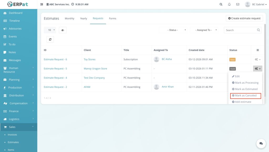Image resolution: width=269 pixels, height=152 pixels.
Task: Open actions gear for Estimate Request - 6
Action: (x=257, y=60)
